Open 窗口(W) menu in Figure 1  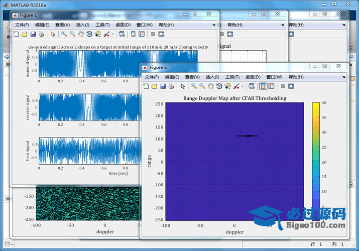pos(145,25)
